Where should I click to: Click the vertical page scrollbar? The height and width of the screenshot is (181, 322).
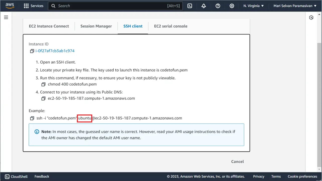pyautogui.click(x=319, y=105)
